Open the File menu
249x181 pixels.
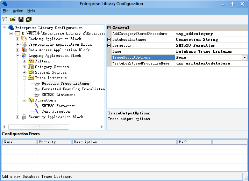[x=6, y=11]
